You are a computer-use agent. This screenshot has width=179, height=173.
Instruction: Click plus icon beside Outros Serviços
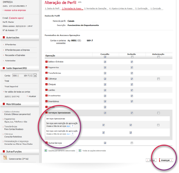[47, 143]
